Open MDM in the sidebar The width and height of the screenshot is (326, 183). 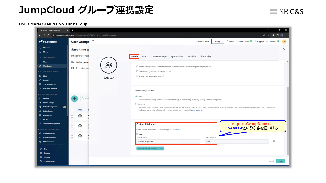click(45, 119)
